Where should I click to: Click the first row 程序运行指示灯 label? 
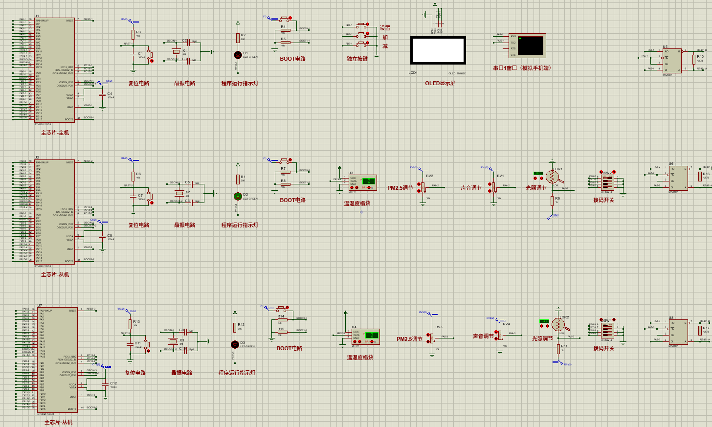click(x=240, y=83)
